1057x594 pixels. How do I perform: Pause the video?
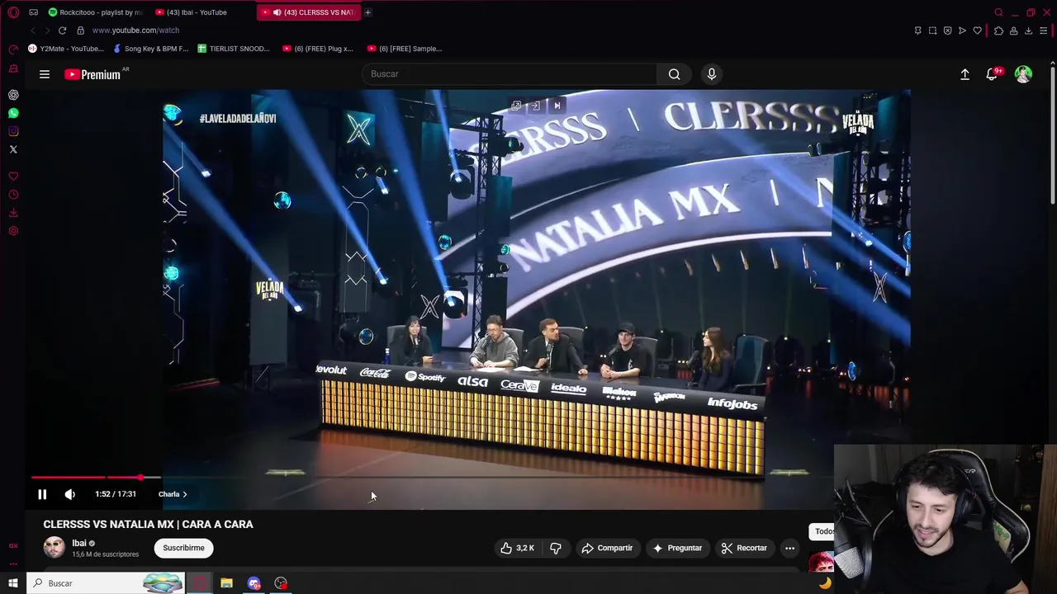(x=42, y=494)
